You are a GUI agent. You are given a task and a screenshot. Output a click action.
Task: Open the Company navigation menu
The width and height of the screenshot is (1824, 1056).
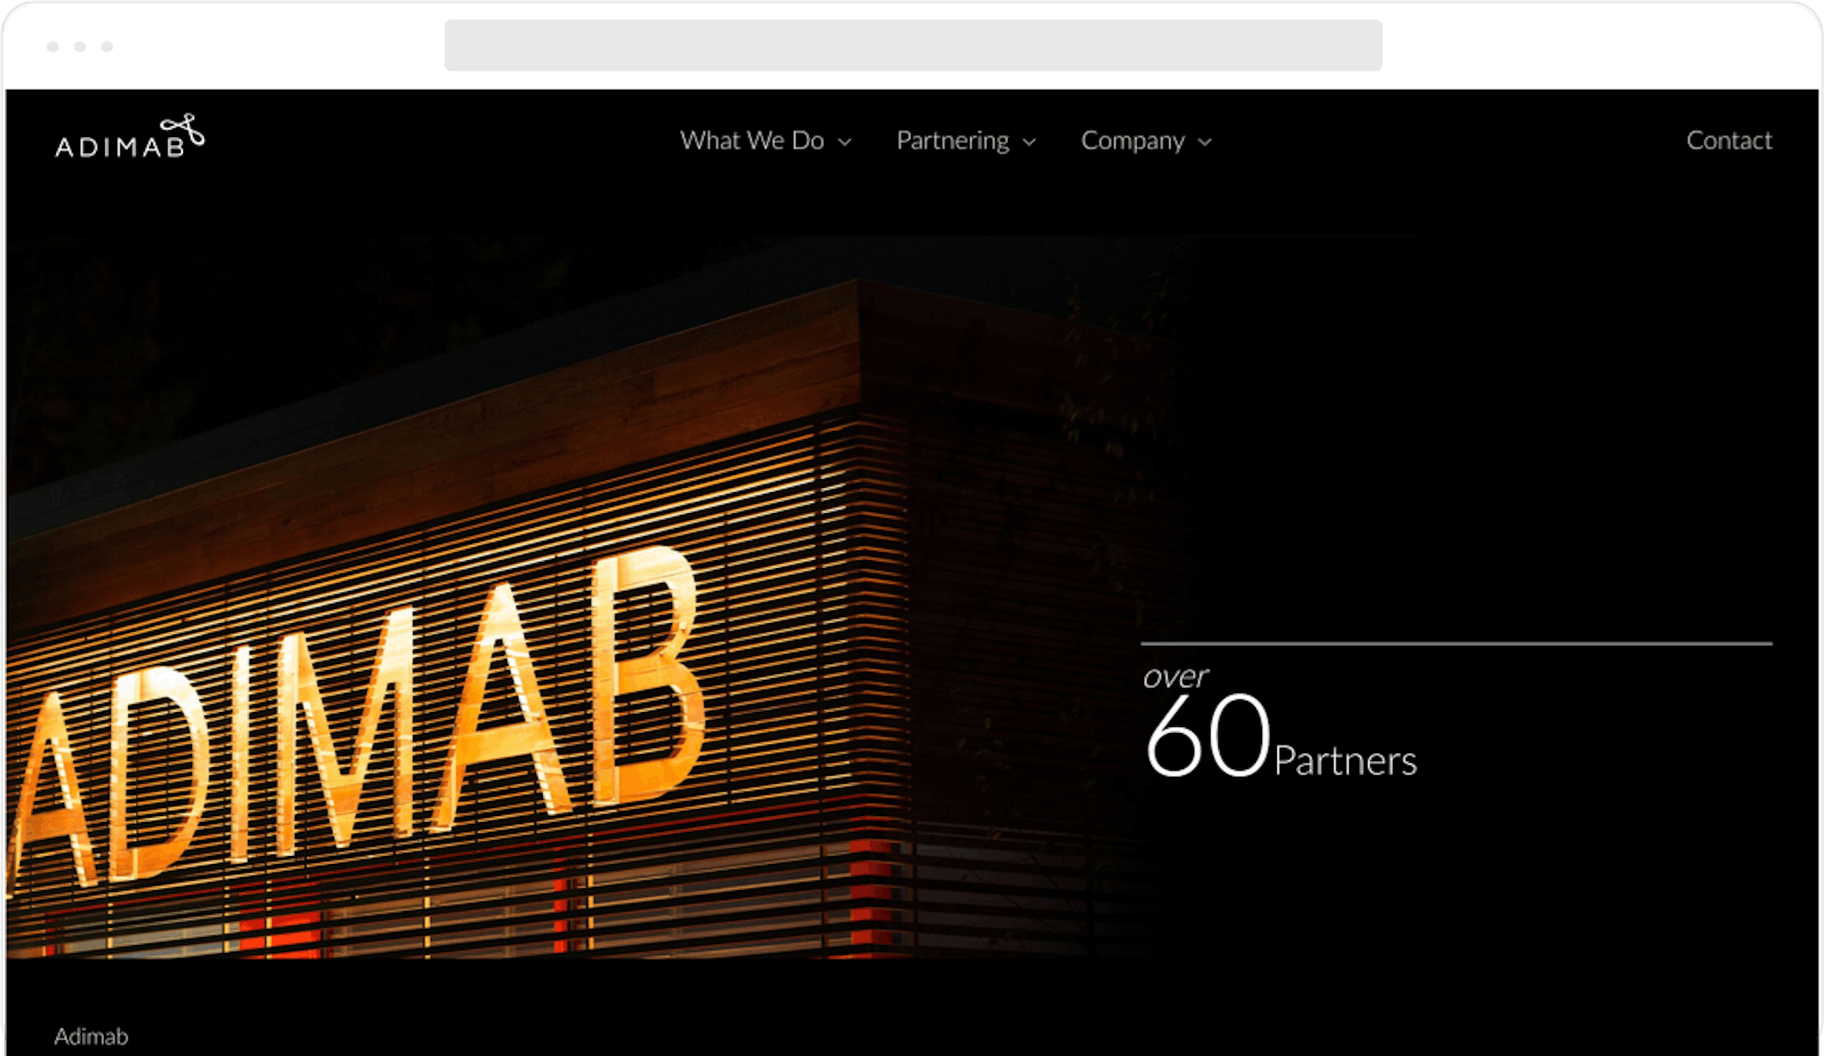click(x=1133, y=141)
